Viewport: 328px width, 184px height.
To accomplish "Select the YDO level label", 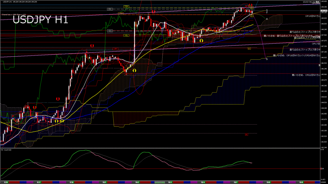I will click(x=110, y=31).
